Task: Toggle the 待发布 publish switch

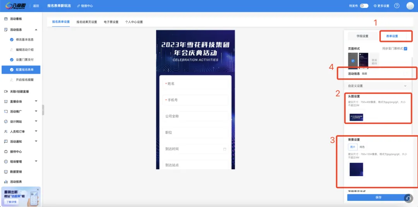Action: 364,6
